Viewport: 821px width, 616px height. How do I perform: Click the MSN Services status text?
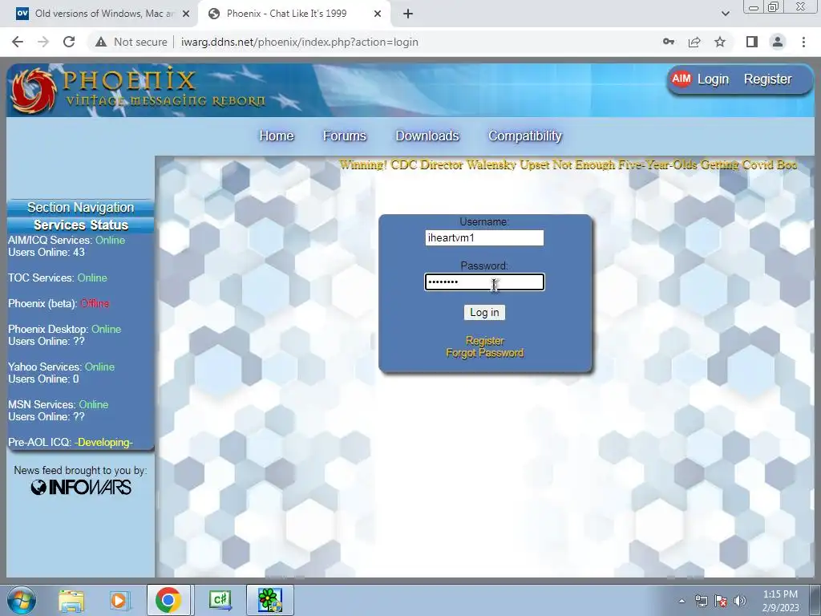pyautogui.click(x=58, y=404)
